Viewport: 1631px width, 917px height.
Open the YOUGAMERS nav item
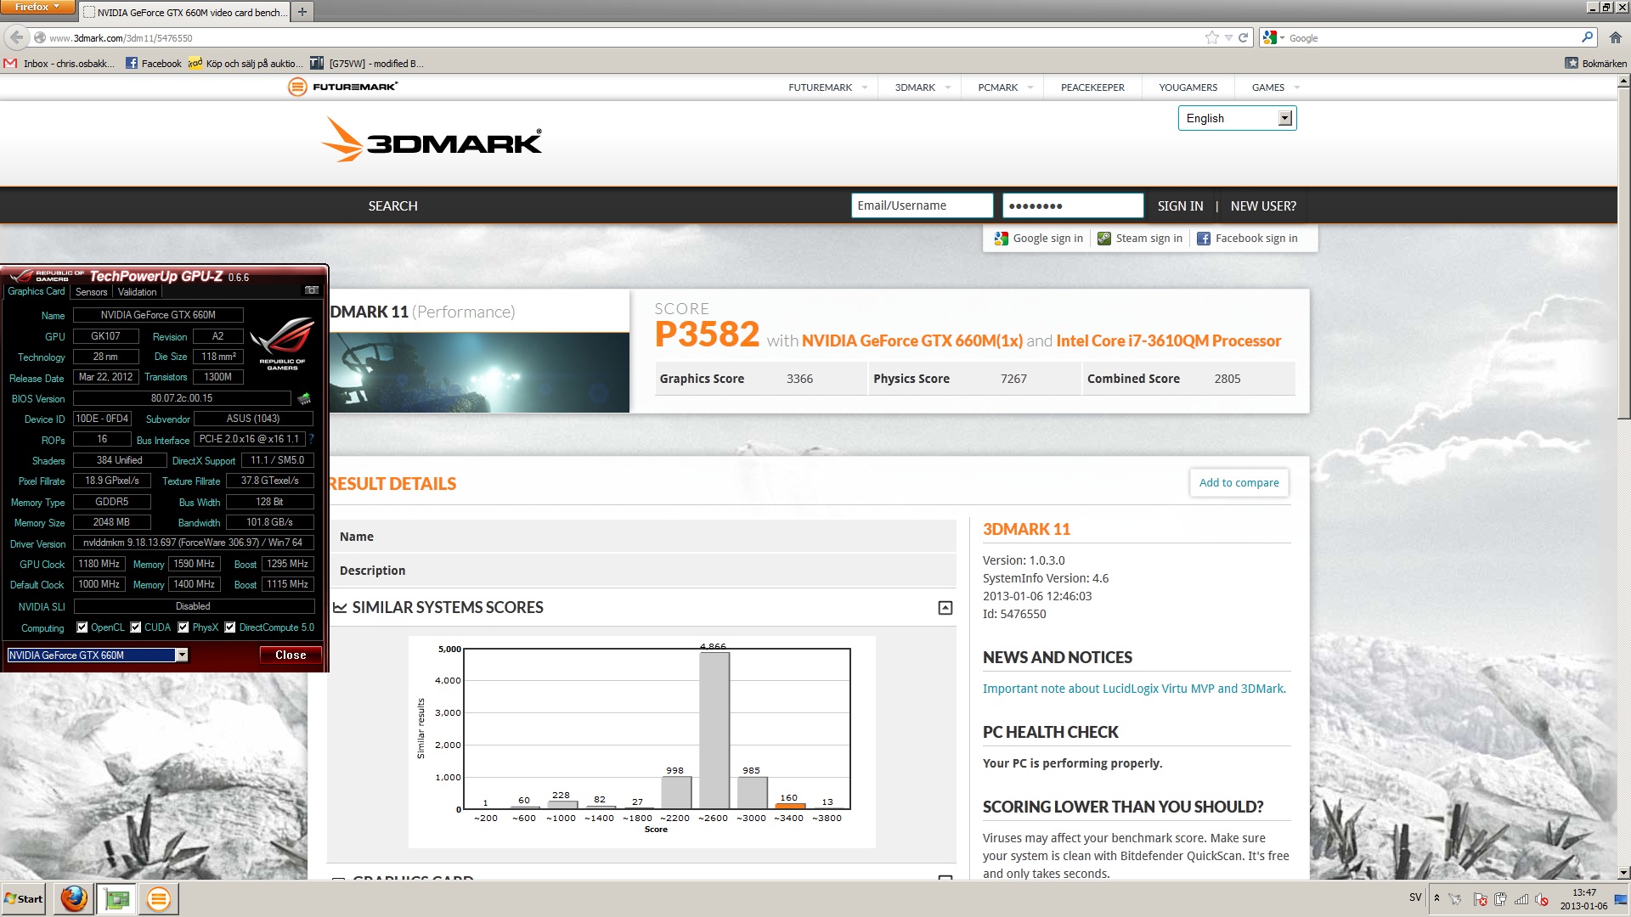pyautogui.click(x=1188, y=87)
